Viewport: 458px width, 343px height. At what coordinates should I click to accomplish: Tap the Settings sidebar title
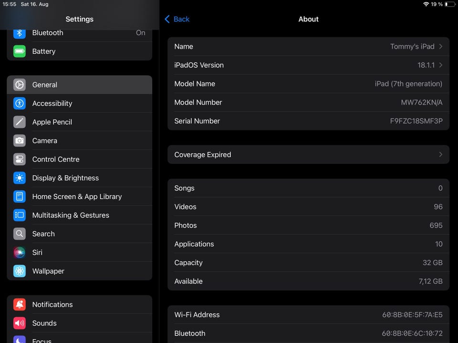[80, 19]
